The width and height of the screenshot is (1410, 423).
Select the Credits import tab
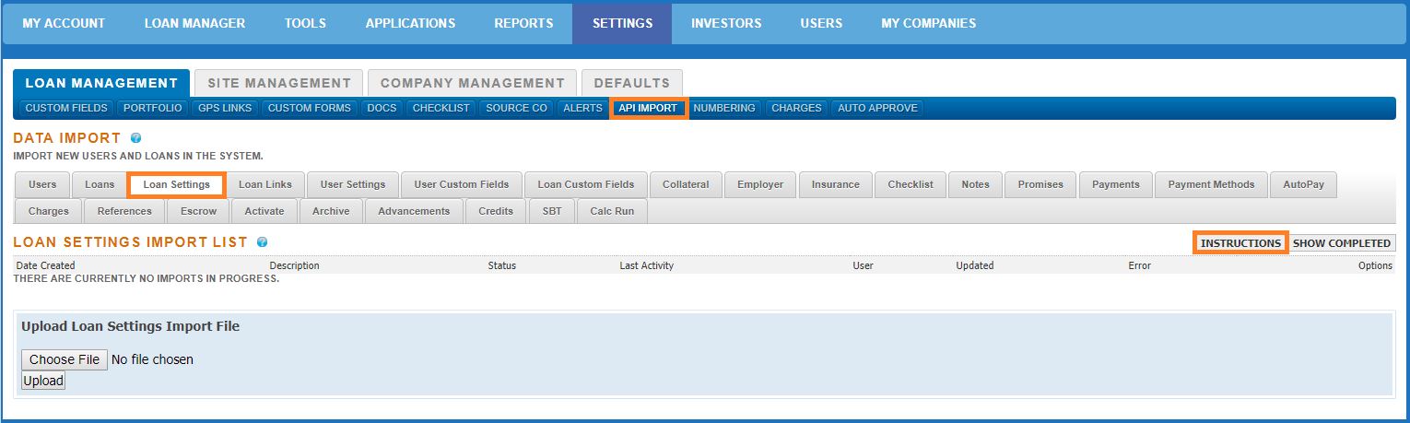pos(496,211)
